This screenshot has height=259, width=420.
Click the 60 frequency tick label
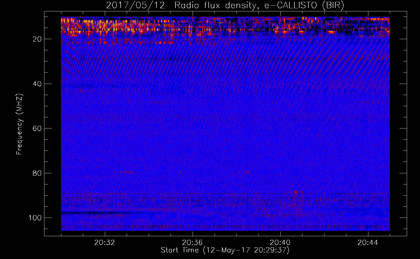(37, 128)
